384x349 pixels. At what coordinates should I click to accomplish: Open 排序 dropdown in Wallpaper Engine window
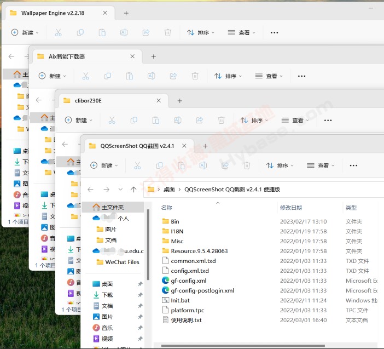[x=201, y=33]
